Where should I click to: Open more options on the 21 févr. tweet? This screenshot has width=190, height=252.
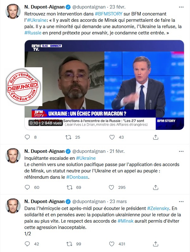pos(181,151)
